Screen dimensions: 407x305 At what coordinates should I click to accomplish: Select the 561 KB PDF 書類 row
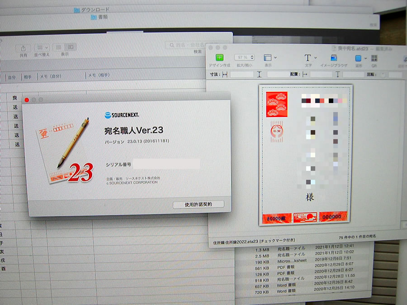coord(304,266)
